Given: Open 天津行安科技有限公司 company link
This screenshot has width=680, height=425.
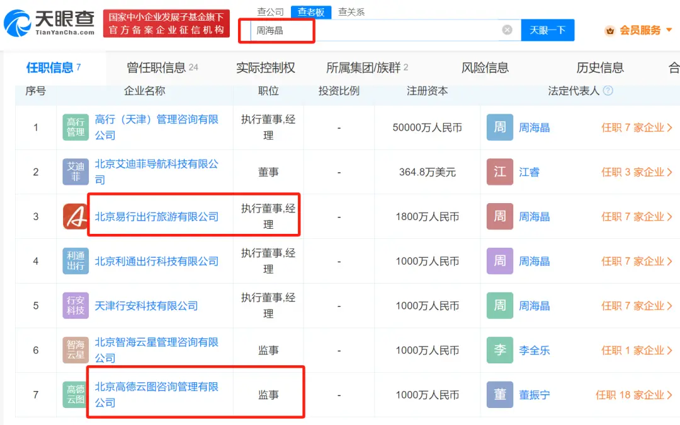Looking at the screenshot, I should pyautogui.click(x=146, y=306).
